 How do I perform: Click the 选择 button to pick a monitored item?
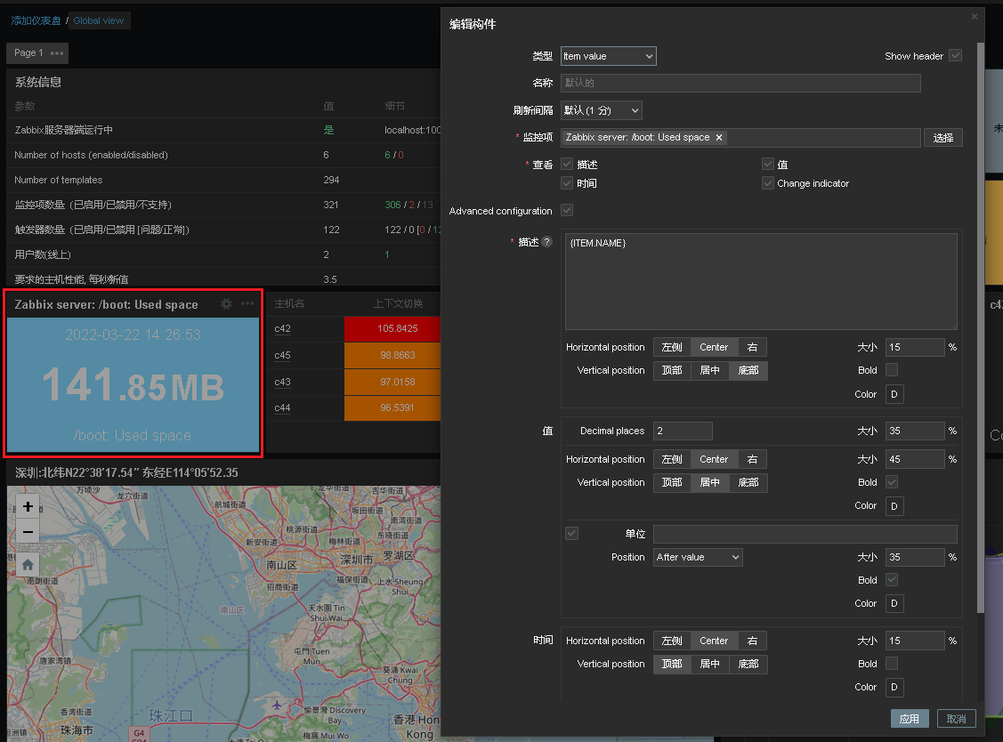tap(942, 138)
